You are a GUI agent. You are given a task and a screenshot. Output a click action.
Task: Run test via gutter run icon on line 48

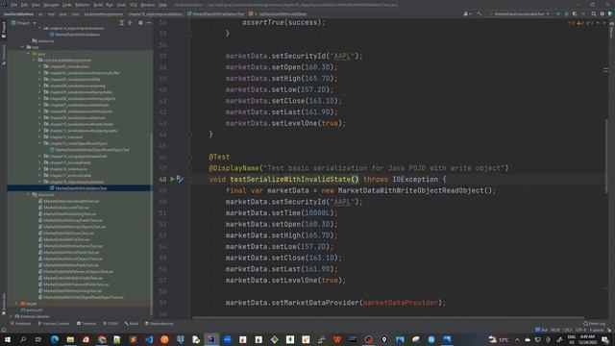[x=172, y=179]
